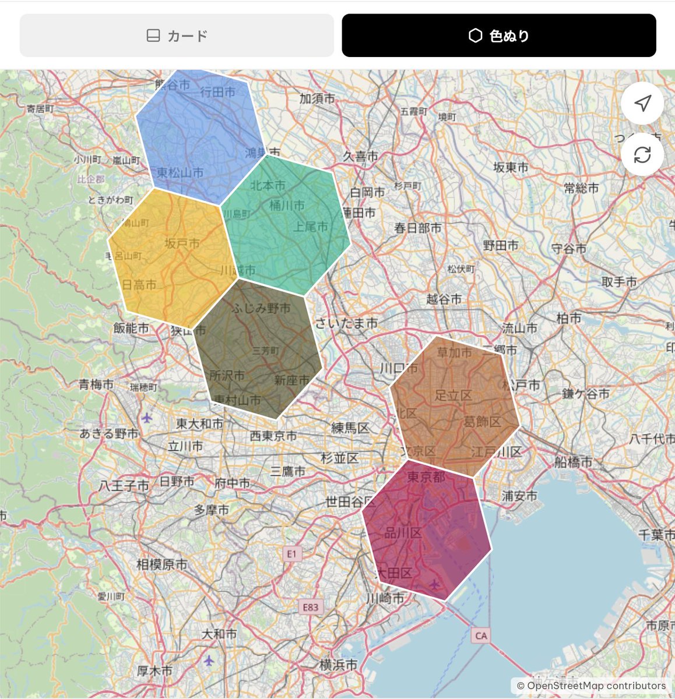
Task: Click the 日野市 map label
Action: coord(177,482)
